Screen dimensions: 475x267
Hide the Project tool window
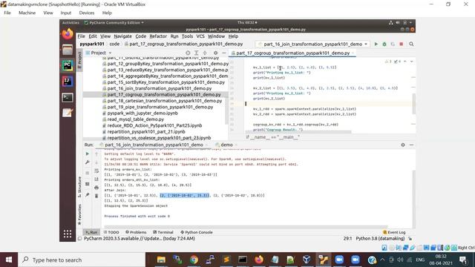[x=224, y=53]
